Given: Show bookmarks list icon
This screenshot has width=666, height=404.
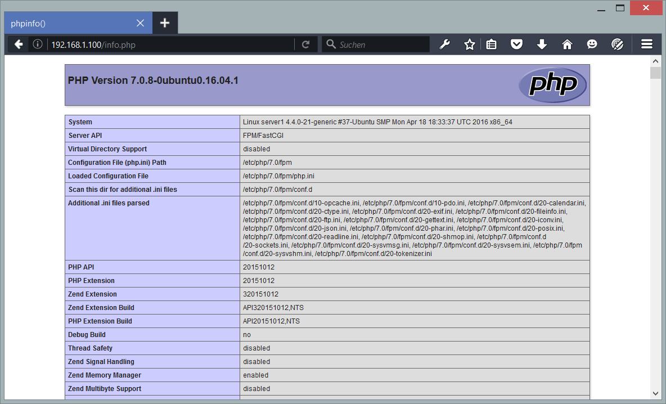Looking at the screenshot, I should (x=492, y=44).
